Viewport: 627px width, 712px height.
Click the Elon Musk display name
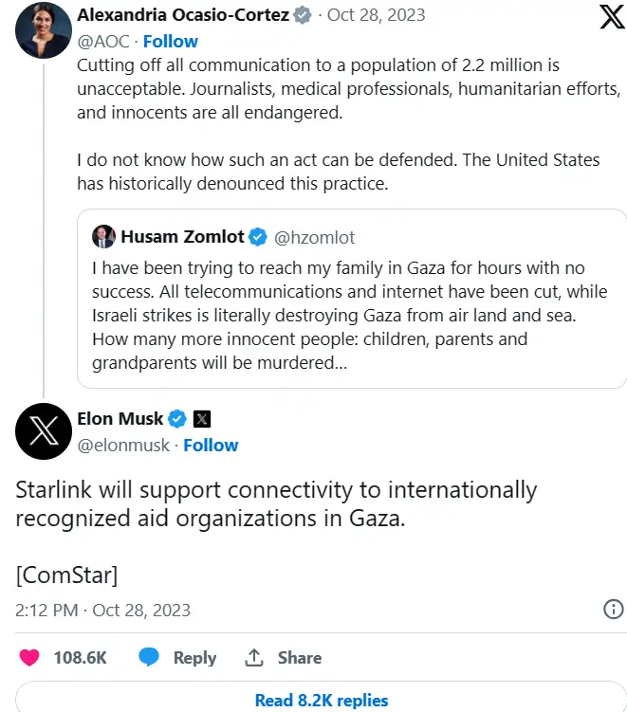click(120, 419)
